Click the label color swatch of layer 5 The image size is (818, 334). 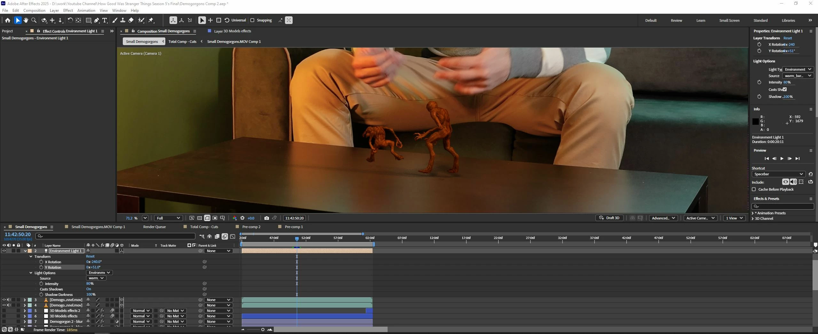[30, 311]
